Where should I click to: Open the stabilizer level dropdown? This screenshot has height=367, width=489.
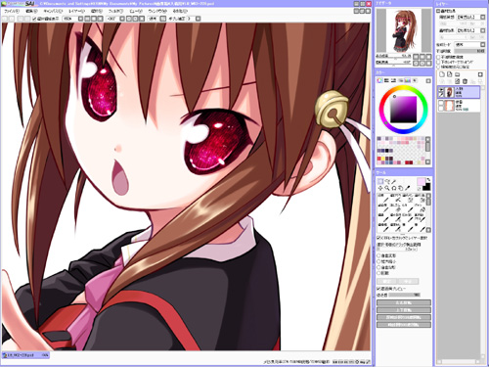click(198, 19)
